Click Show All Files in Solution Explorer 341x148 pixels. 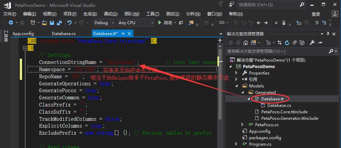pyautogui.click(x=302, y=43)
